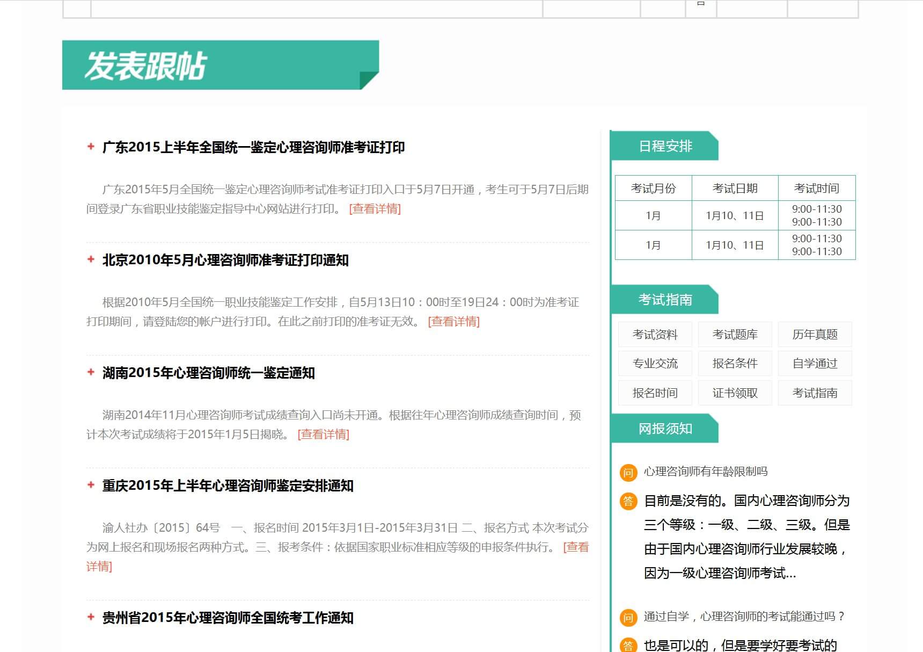Click the red plus icon beside 贵州省2015年 headline
The width and height of the screenshot is (923, 652).
[91, 617]
